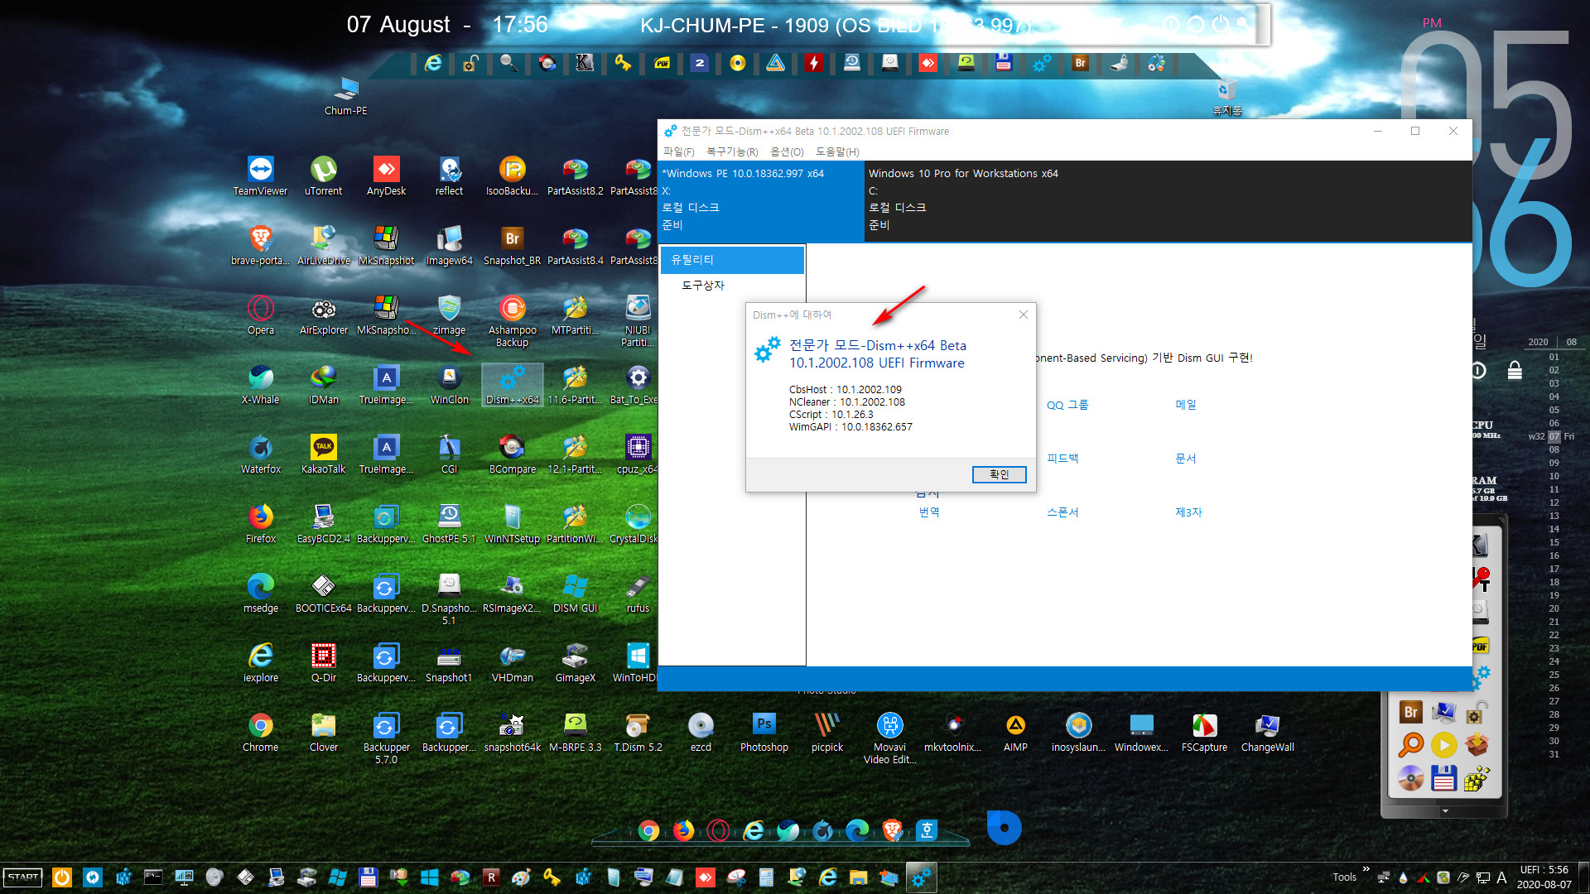
Task: Select the Windows 10 Pro for Workstations tile
Action: pyautogui.click(x=1168, y=201)
